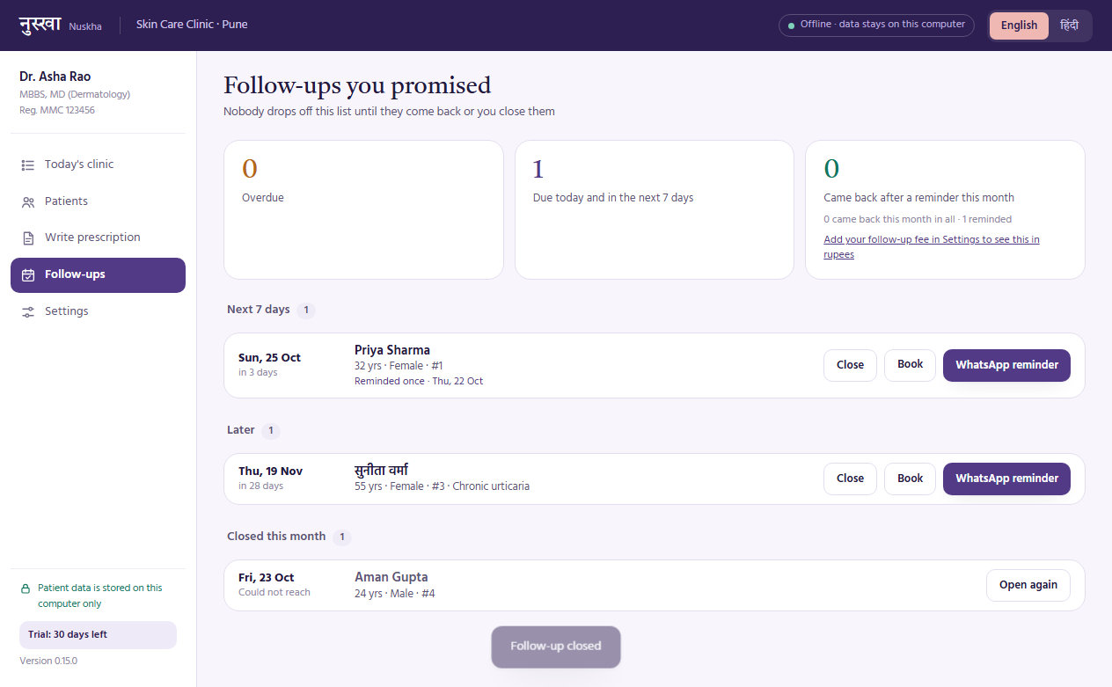Click the Follow-ups calendar icon
This screenshot has height=687, width=1112.
coord(27,274)
